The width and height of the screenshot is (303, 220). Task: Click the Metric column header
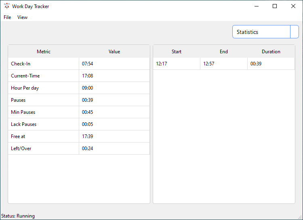pos(44,52)
